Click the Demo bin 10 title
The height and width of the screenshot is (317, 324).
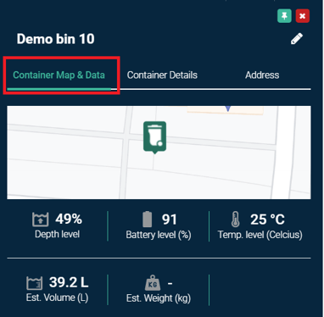(x=55, y=39)
